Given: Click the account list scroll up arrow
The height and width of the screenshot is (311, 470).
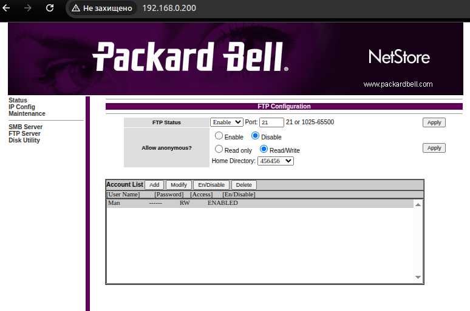Looking at the screenshot, I should click(x=418, y=205).
